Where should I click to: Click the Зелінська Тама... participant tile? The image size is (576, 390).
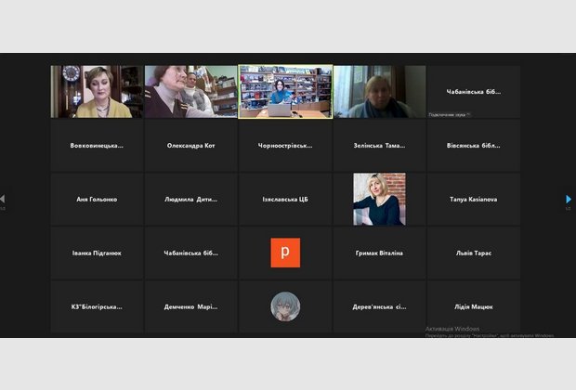379,146
